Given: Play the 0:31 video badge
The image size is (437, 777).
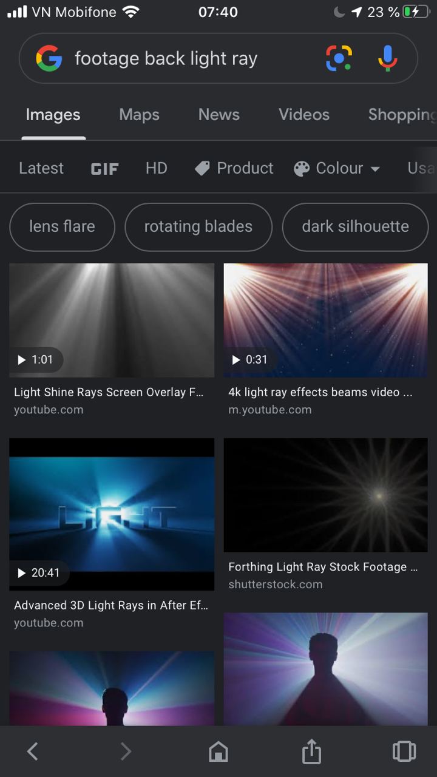Looking at the screenshot, I should [x=251, y=360].
